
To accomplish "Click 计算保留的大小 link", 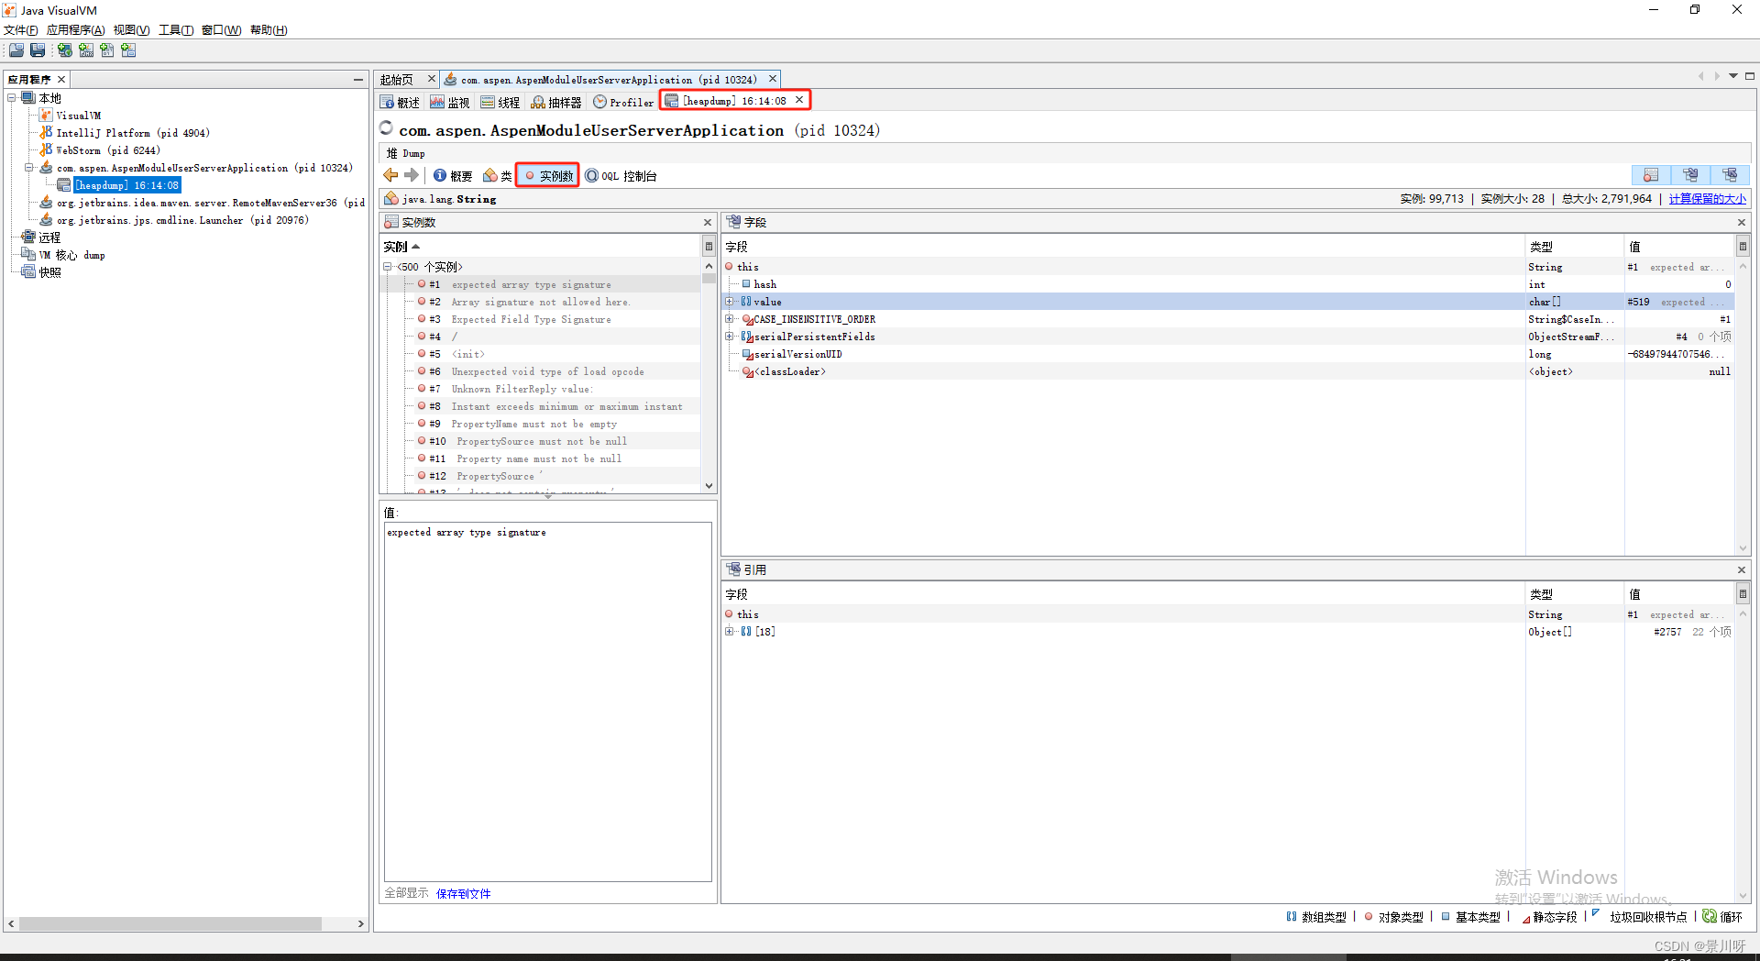I will click(1707, 198).
